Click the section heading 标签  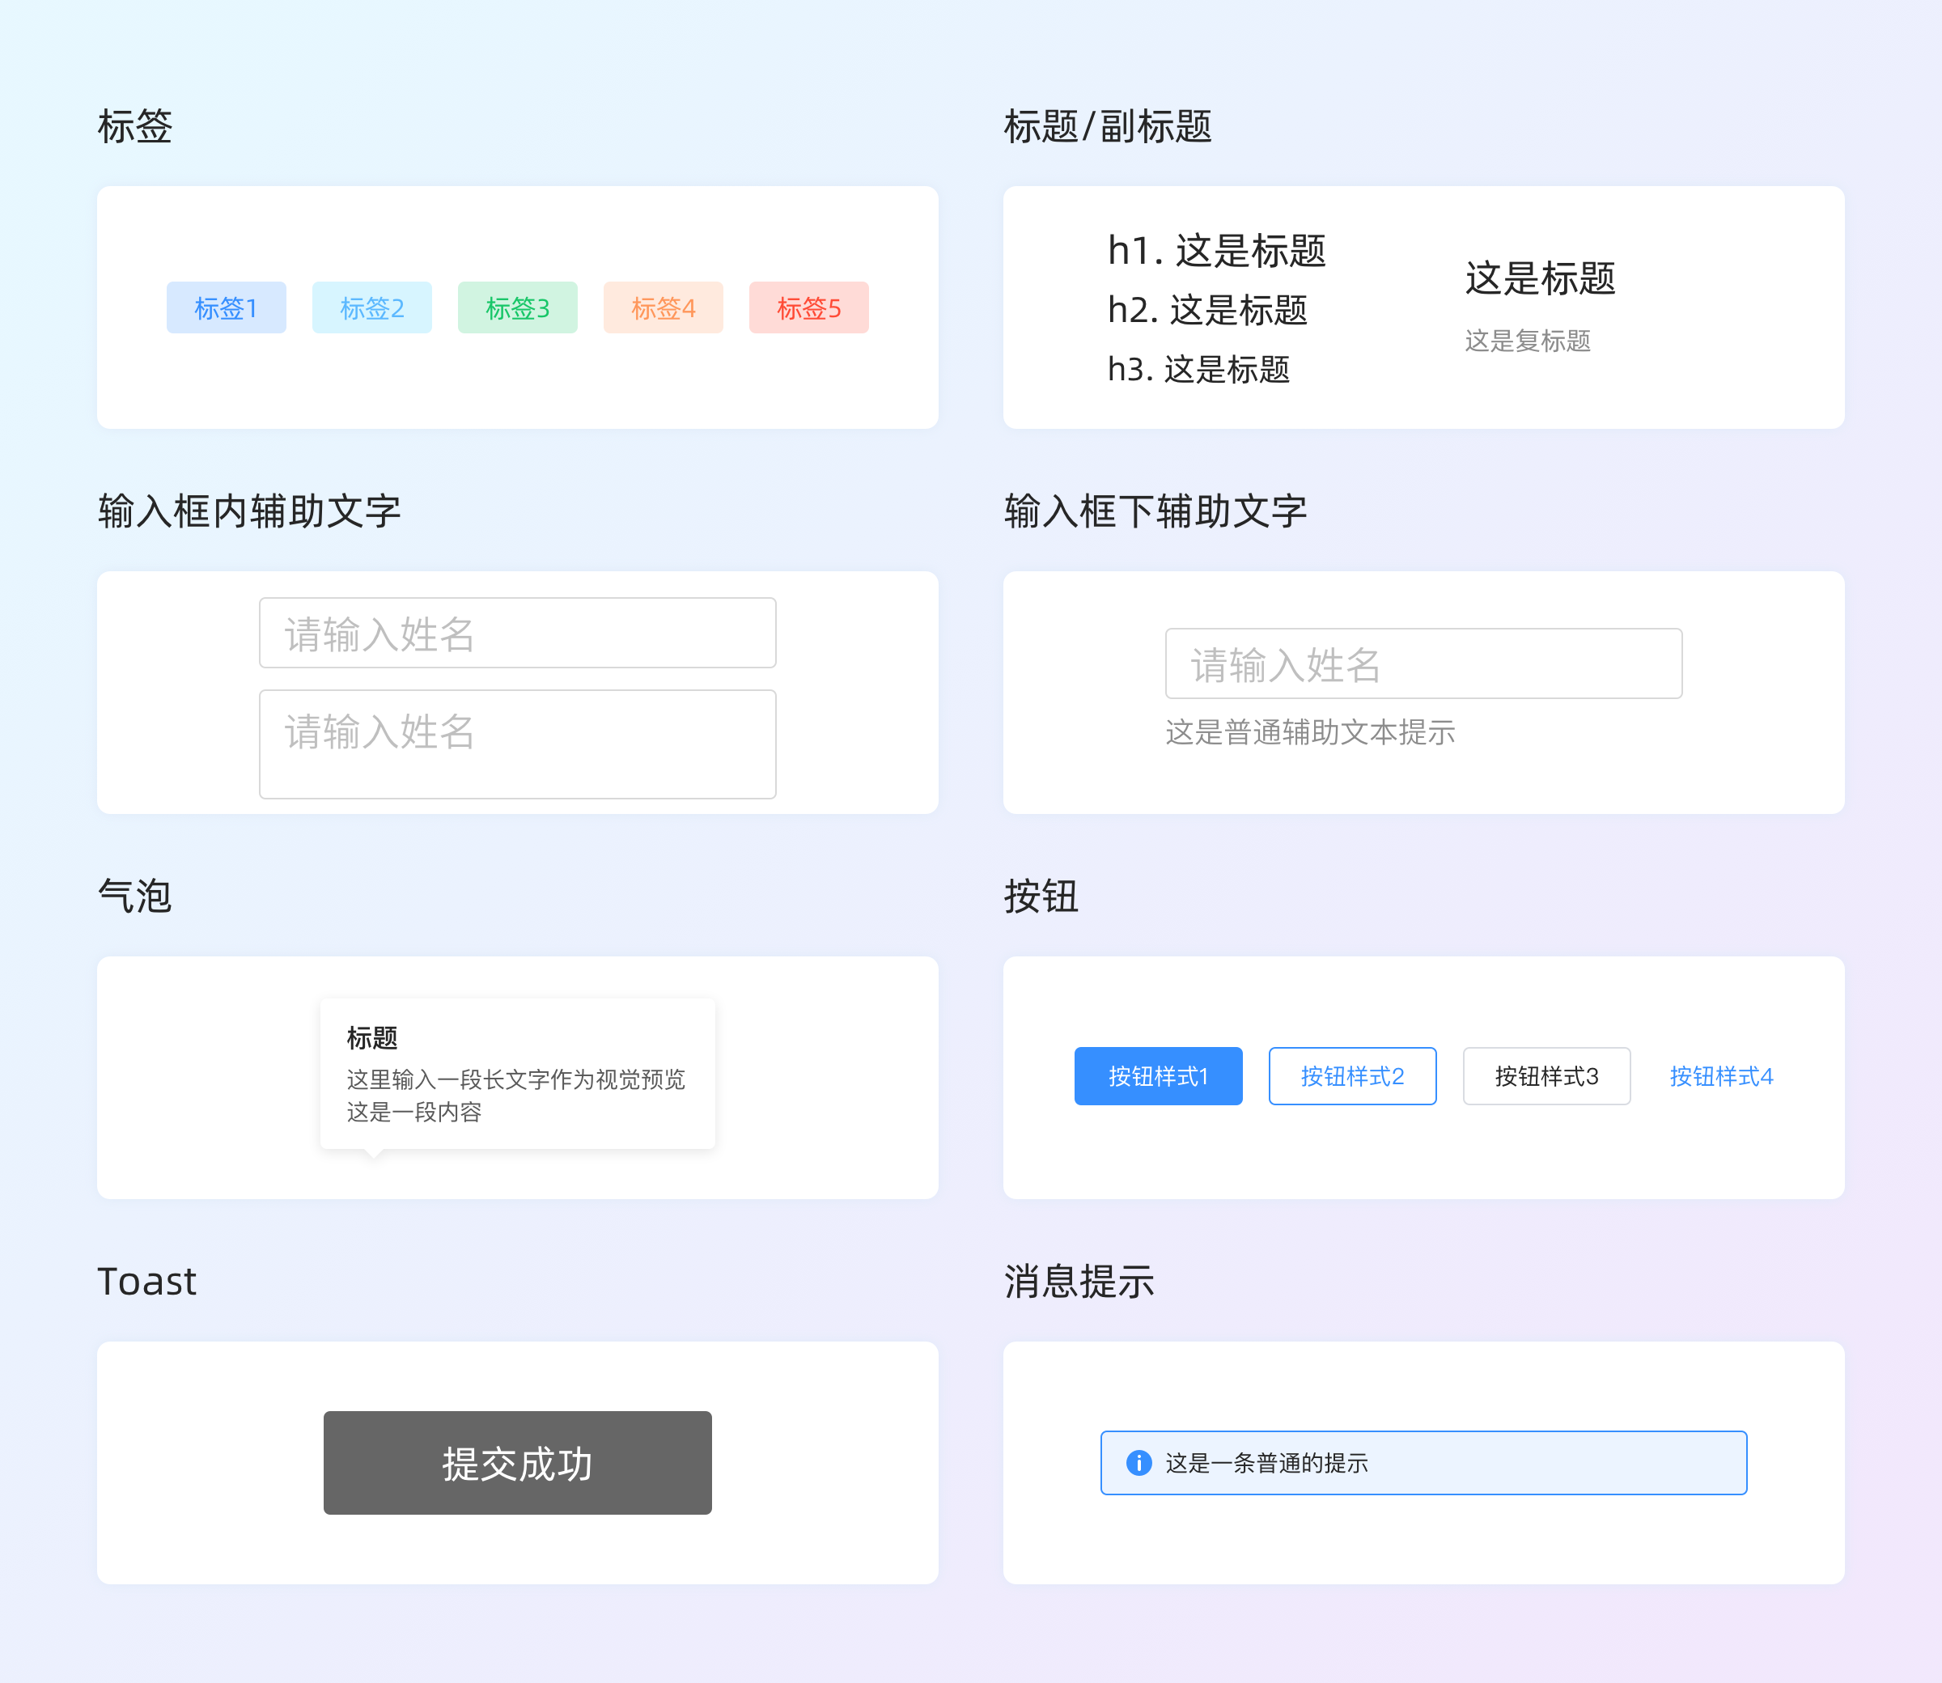[x=135, y=126]
